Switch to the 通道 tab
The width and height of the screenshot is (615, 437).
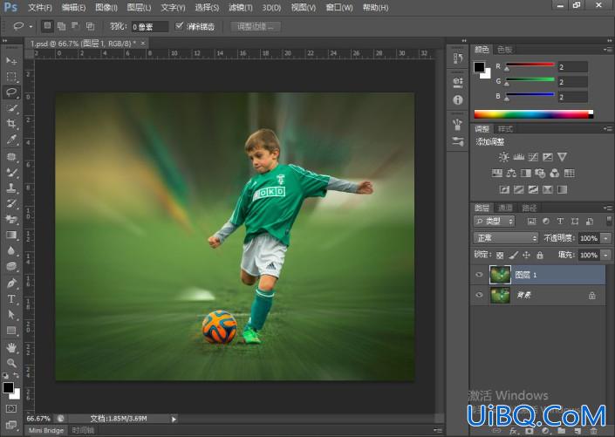(x=505, y=208)
